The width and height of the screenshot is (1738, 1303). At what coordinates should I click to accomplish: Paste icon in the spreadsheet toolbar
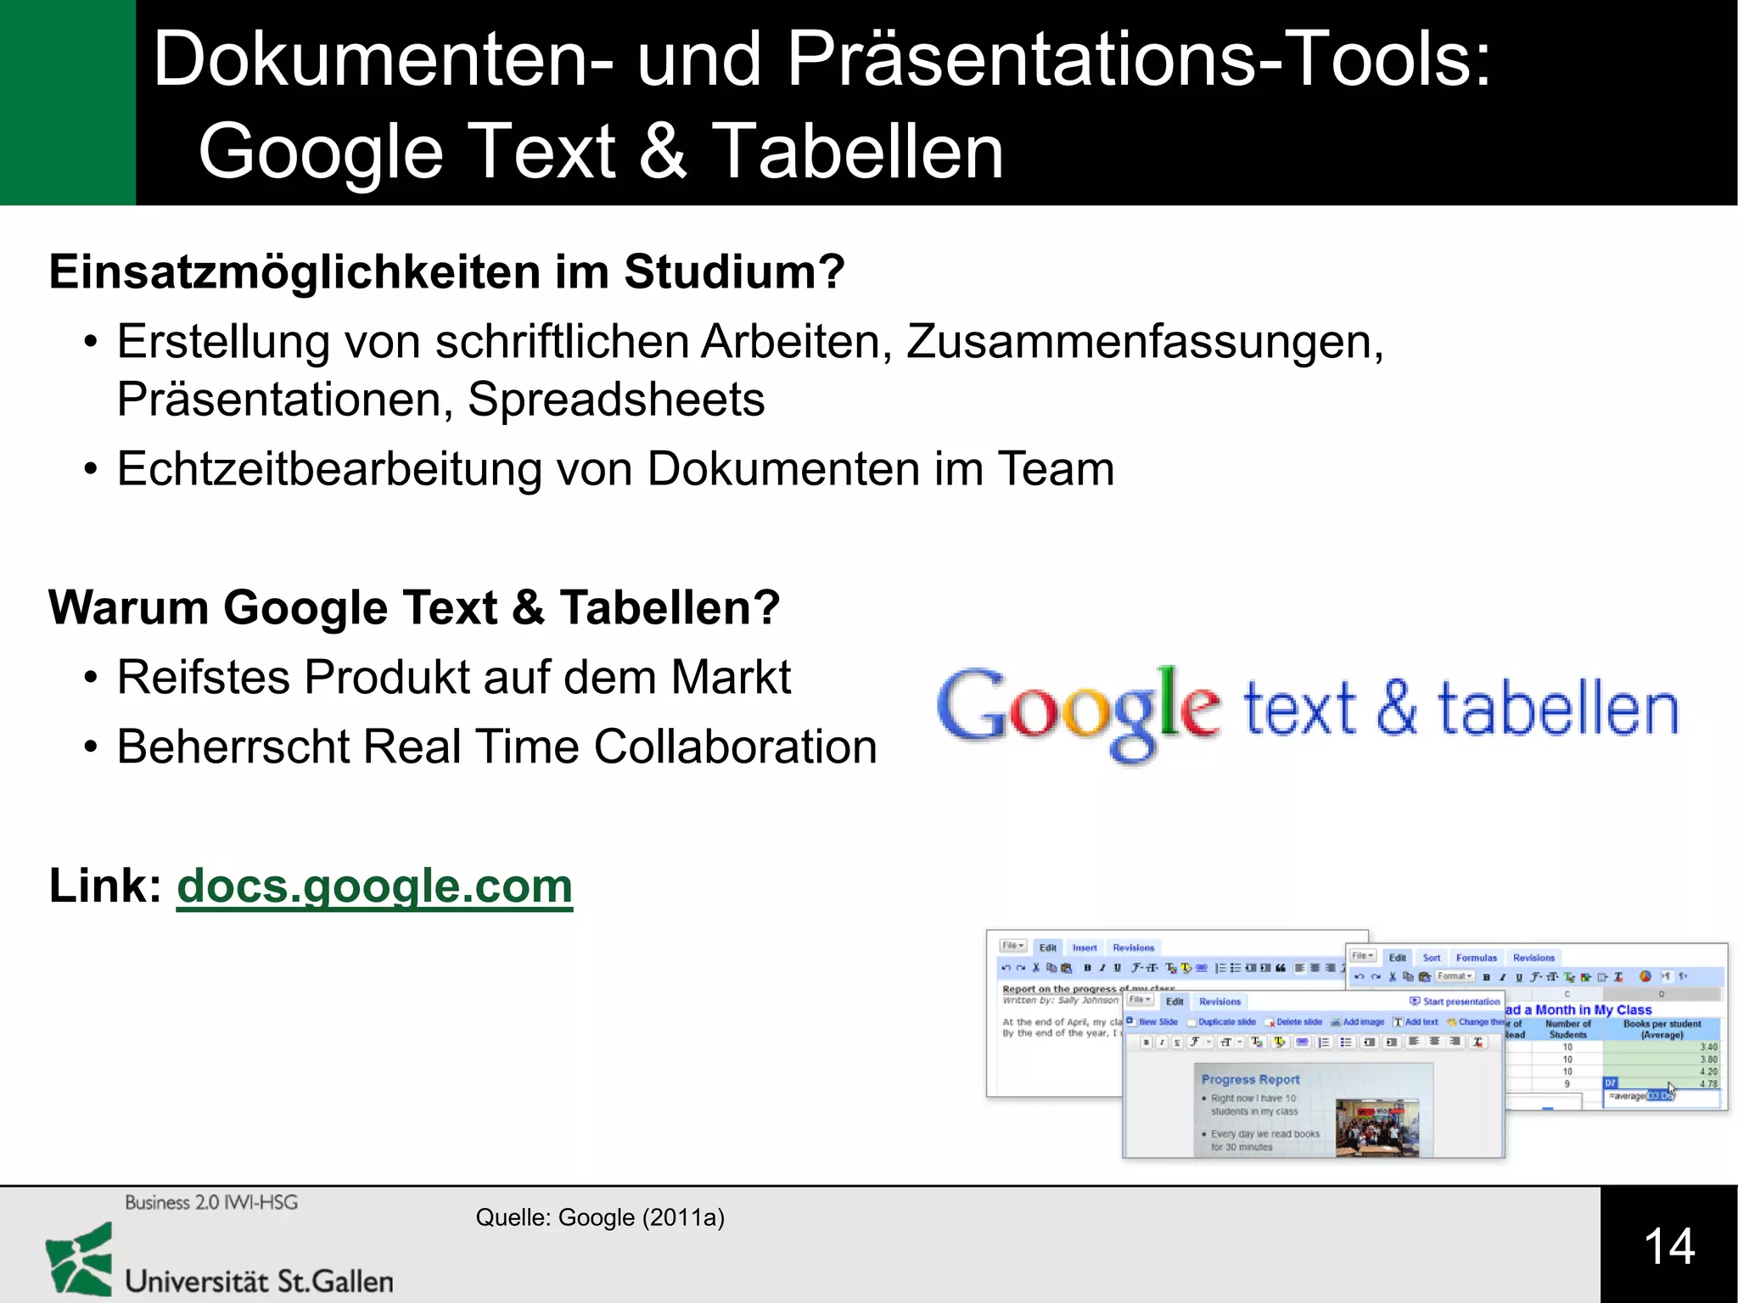click(x=1425, y=977)
